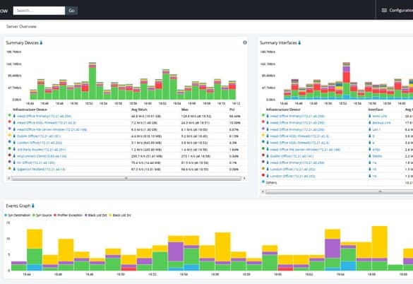Click device icon in the Lan 1 row
413x284 pixels.
(x=268, y=129)
